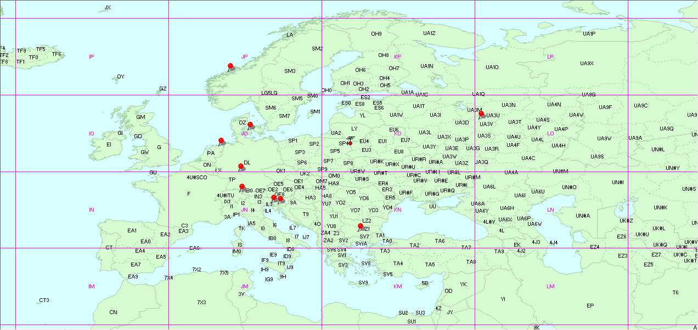Click the TF5 prefix label in Iceland
This screenshot has height=330, width=698.
click(41, 49)
